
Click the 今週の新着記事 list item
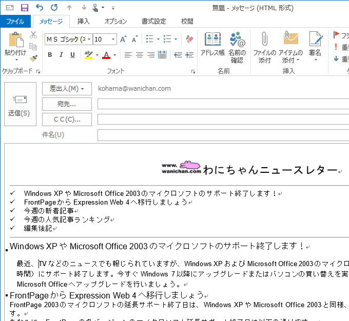click(x=49, y=211)
